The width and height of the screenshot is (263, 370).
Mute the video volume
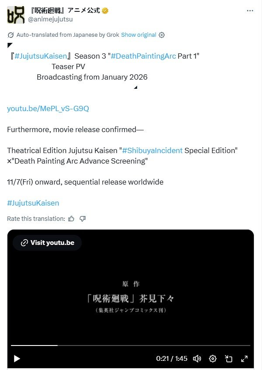tap(197, 359)
